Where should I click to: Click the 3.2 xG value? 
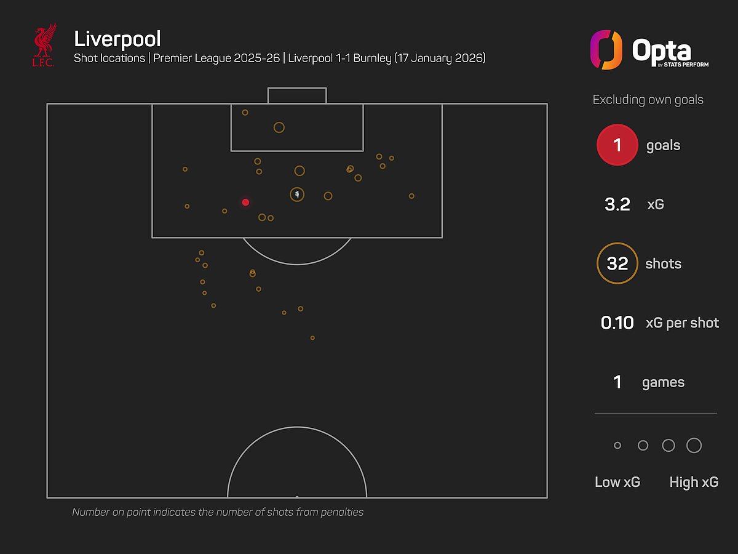(617, 204)
